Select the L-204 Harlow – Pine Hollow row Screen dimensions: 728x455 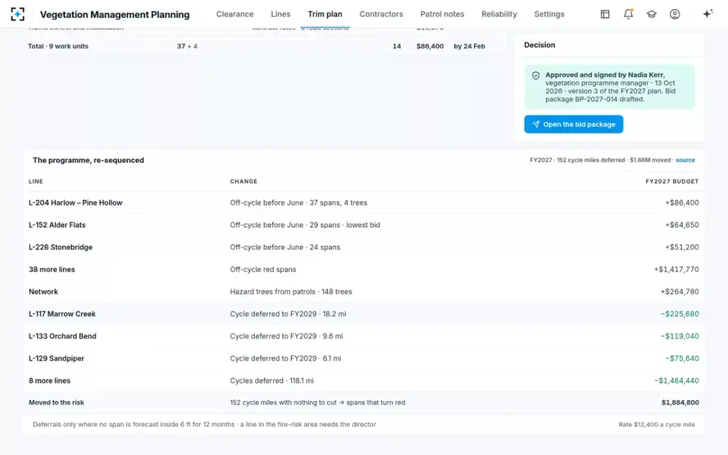click(364, 203)
